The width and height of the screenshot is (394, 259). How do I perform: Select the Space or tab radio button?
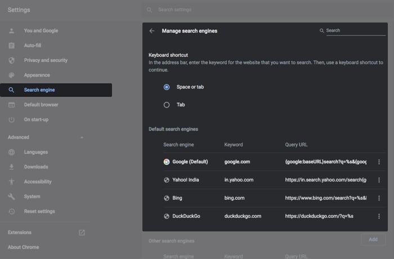pyautogui.click(x=167, y=87)
